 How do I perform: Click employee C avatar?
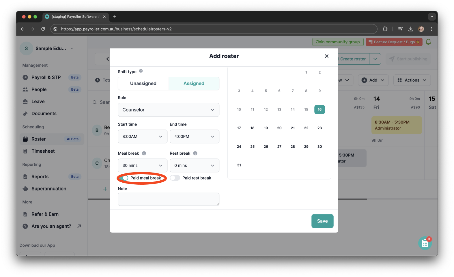click(97, 163)
